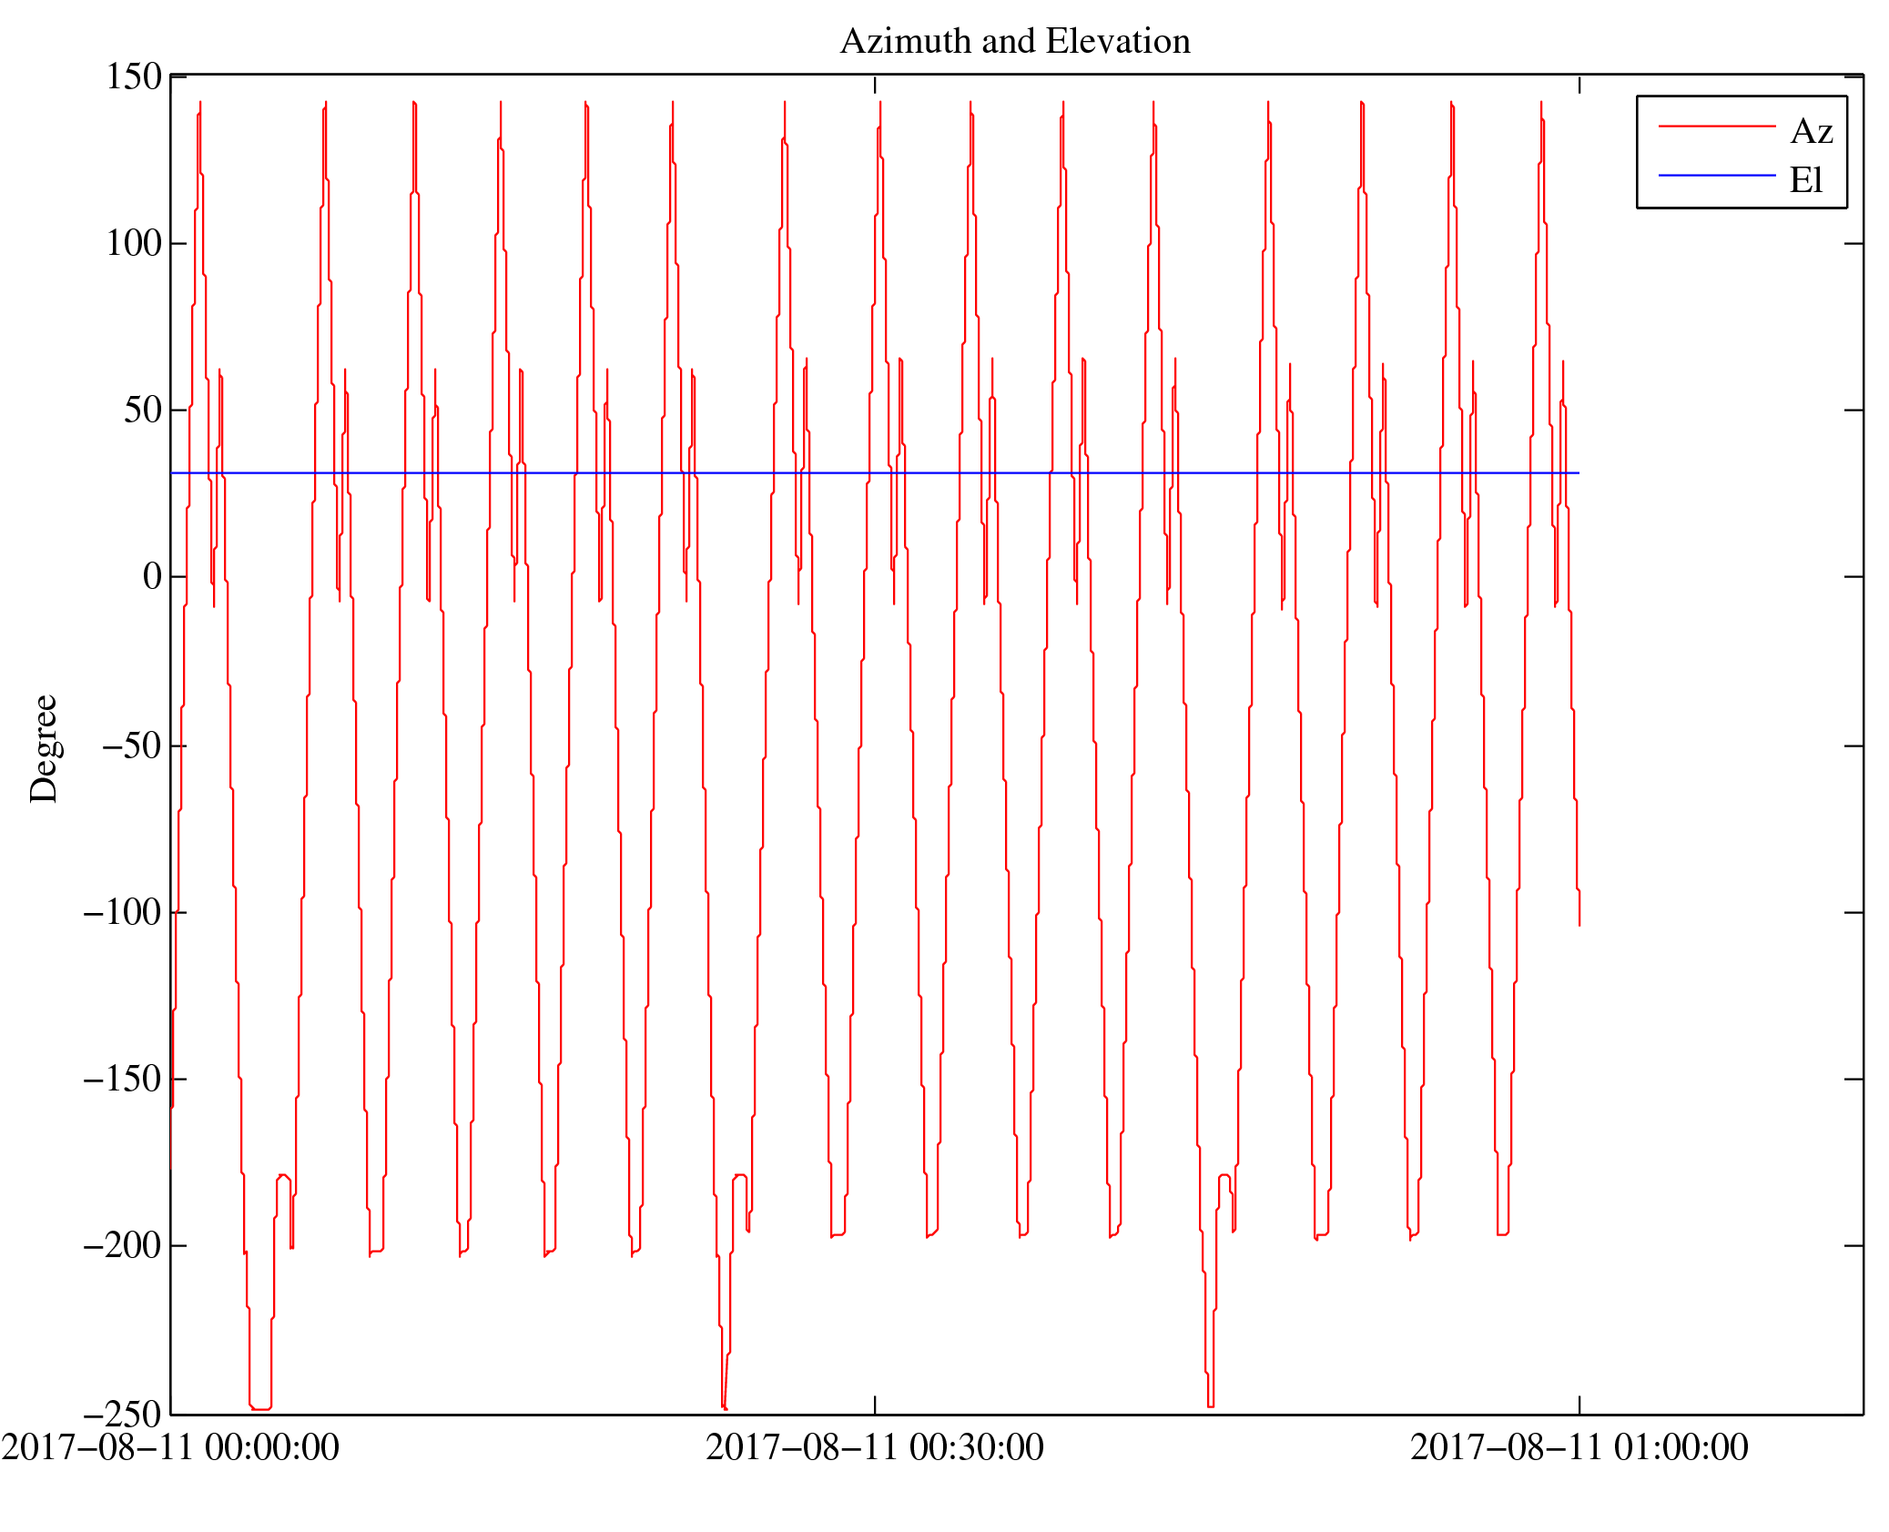Click the y-axis tick label −150
Viewport: 1889px width, 1532px height.
tap(122, 1079)
